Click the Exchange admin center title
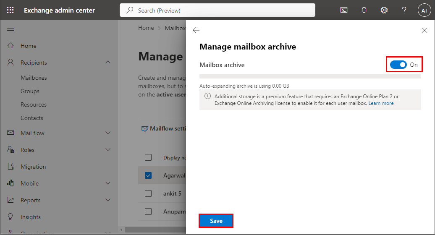 [59, 10]
